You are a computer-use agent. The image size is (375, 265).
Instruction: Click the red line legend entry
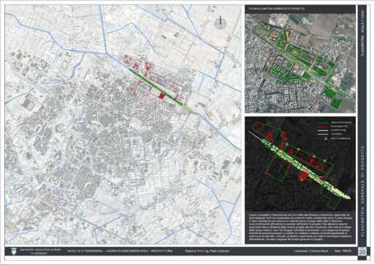coord(331,127)
